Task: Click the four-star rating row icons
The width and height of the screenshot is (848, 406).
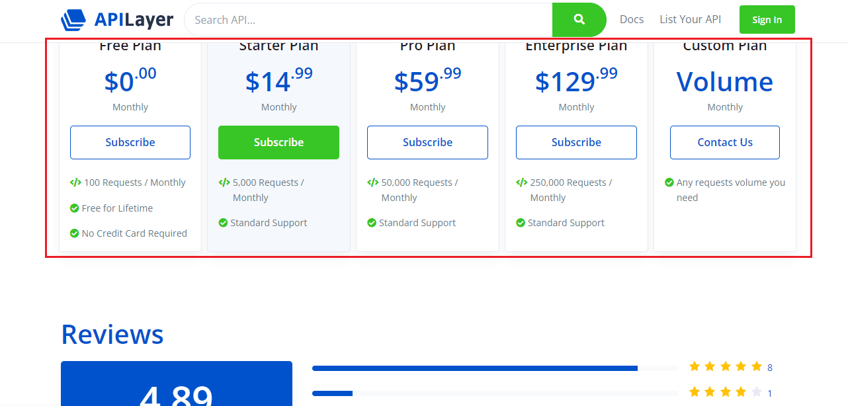Action: (x=726, y=392)
